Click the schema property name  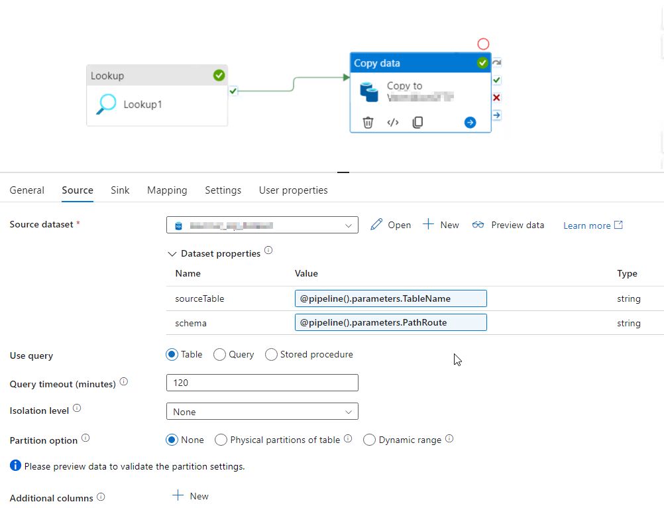pos(191,323)
